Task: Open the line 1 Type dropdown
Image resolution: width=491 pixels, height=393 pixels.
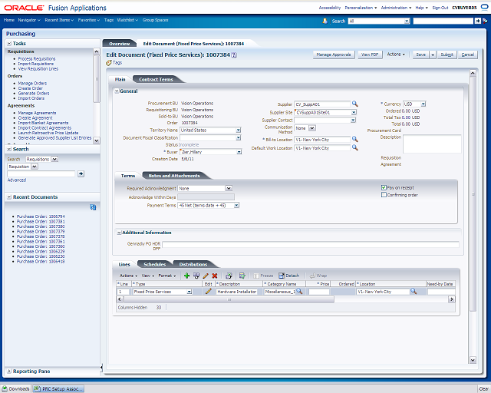Action: 189,292
